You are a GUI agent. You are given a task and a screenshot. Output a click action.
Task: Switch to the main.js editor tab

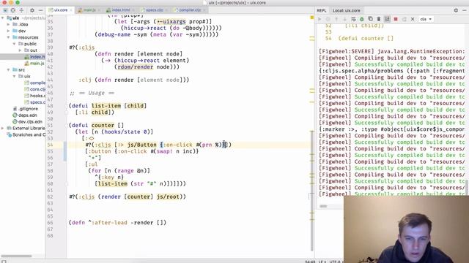click(x=89, y=10)
